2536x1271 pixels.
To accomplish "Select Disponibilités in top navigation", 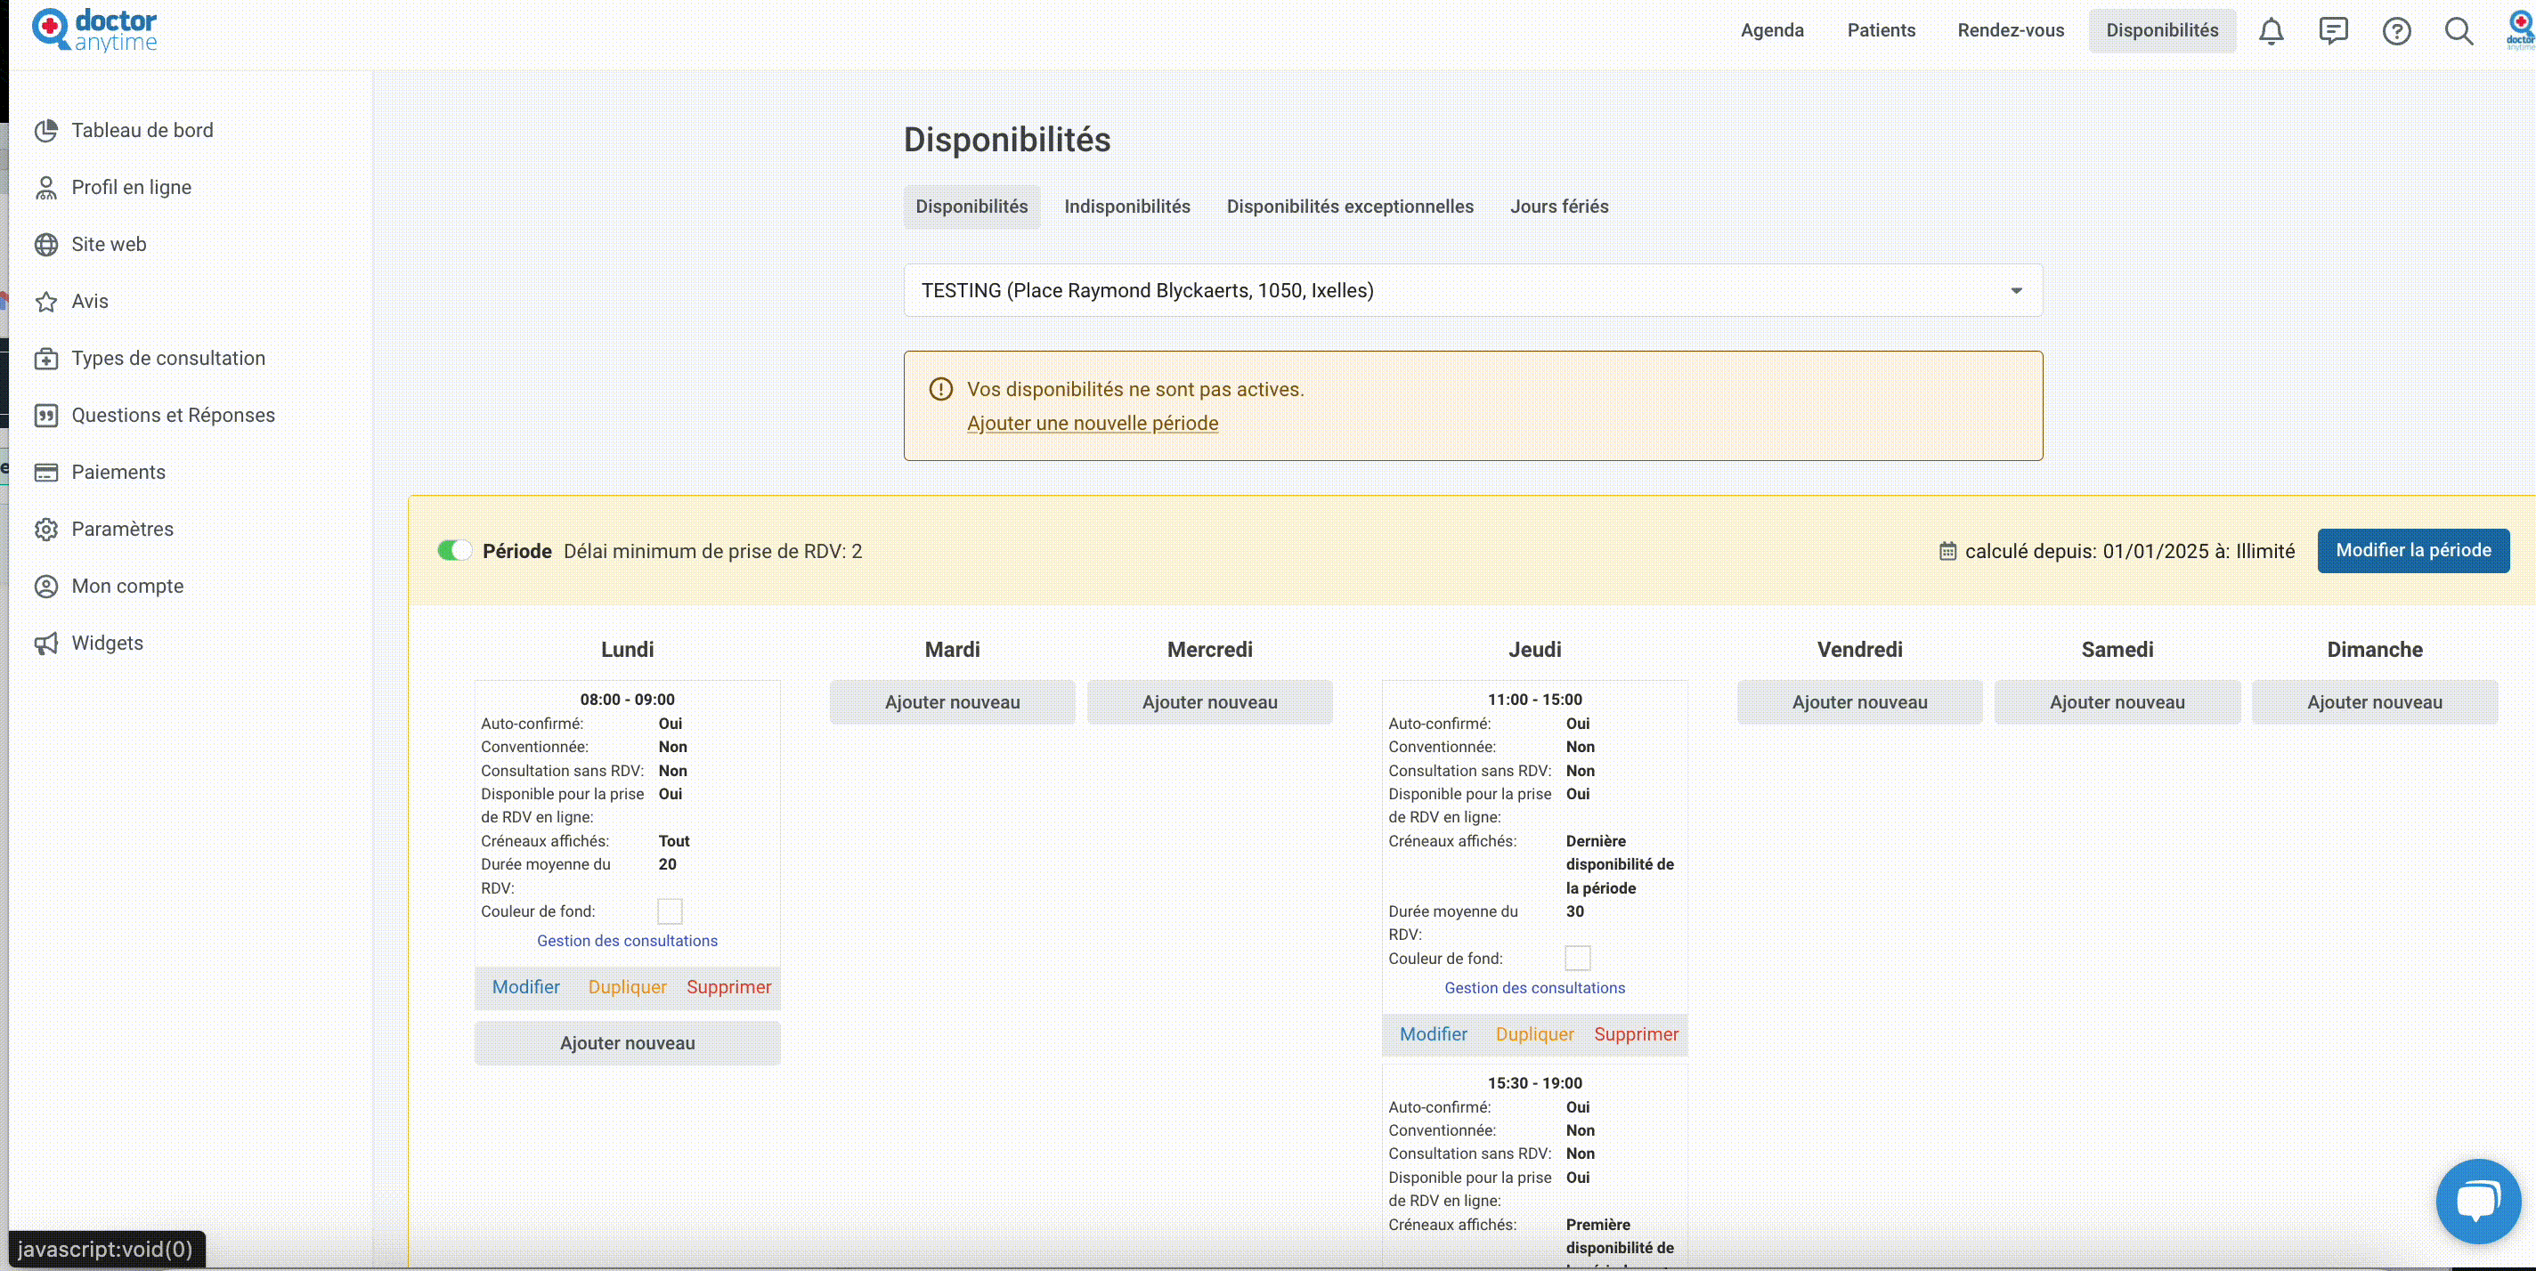I will coord(2162,30).
